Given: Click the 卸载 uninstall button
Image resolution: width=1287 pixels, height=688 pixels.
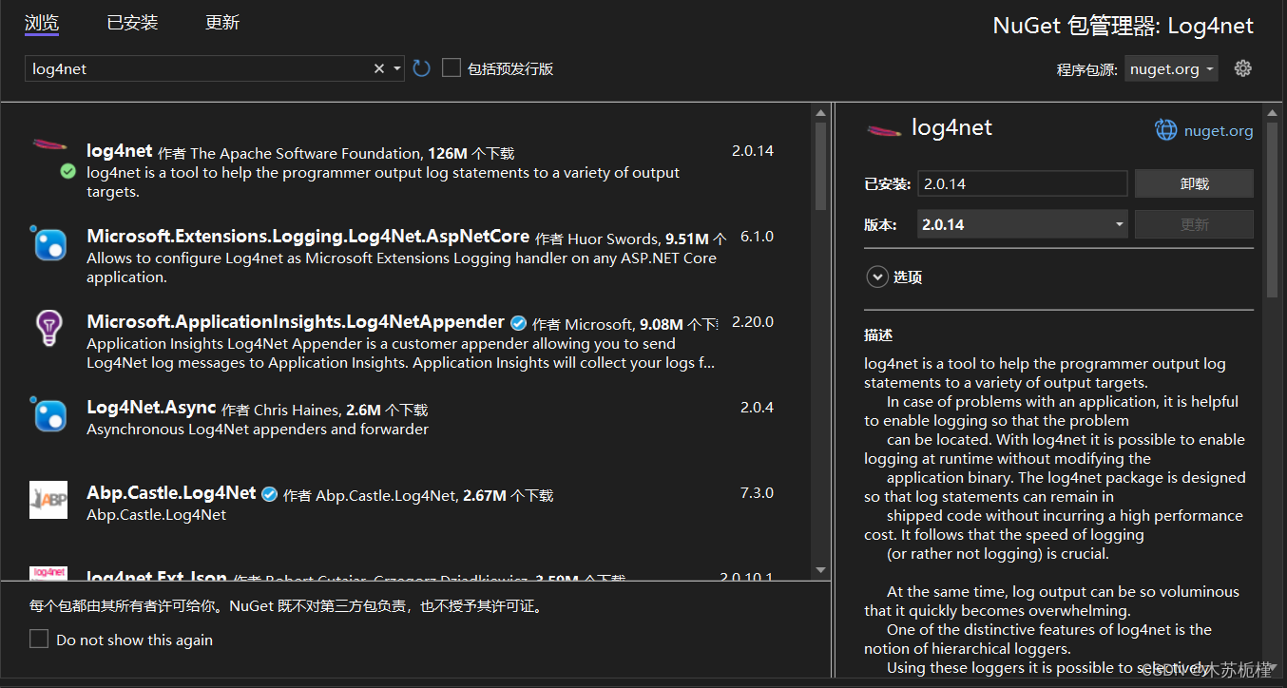Looking at the screenshot, I should tap(1194, 182).
